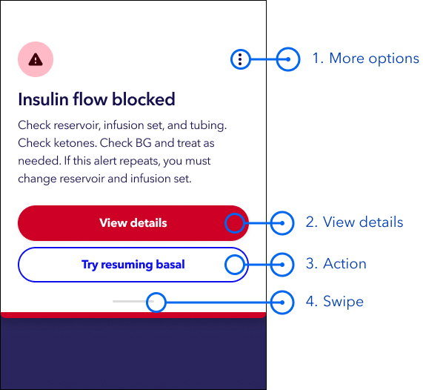The image size is (423, 390).
Task: Click the grey swipe handle bar
Action: (x=133, y=302)
